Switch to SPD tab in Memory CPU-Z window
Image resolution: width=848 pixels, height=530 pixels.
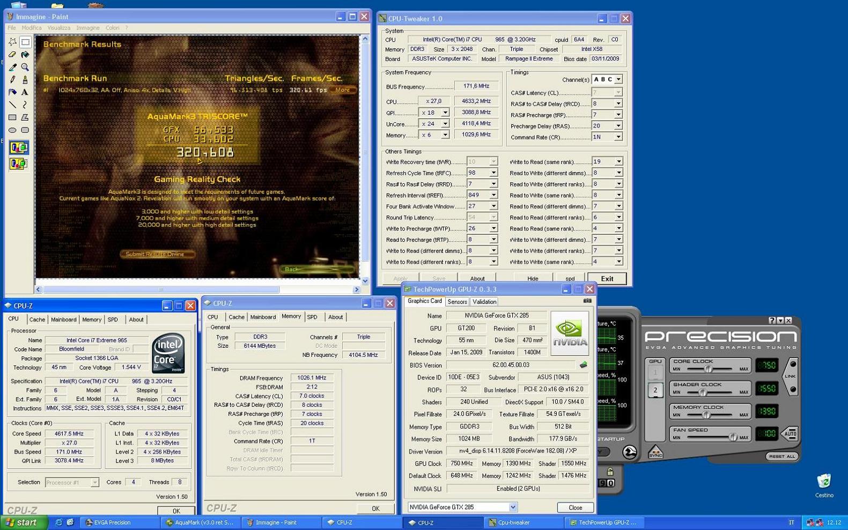(312, 317)
